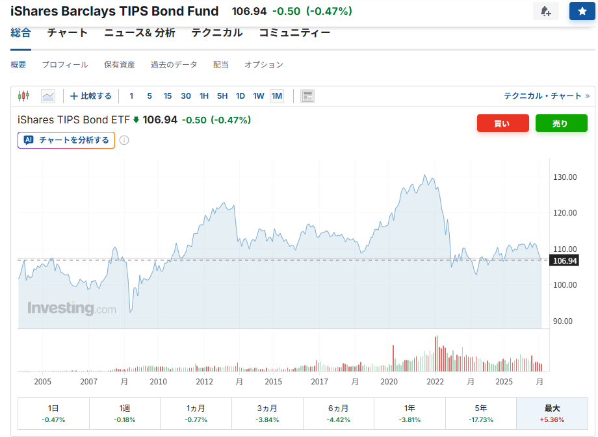598x437 pixels.
Task: Select the 1年 period range
Action: point(409,414)
